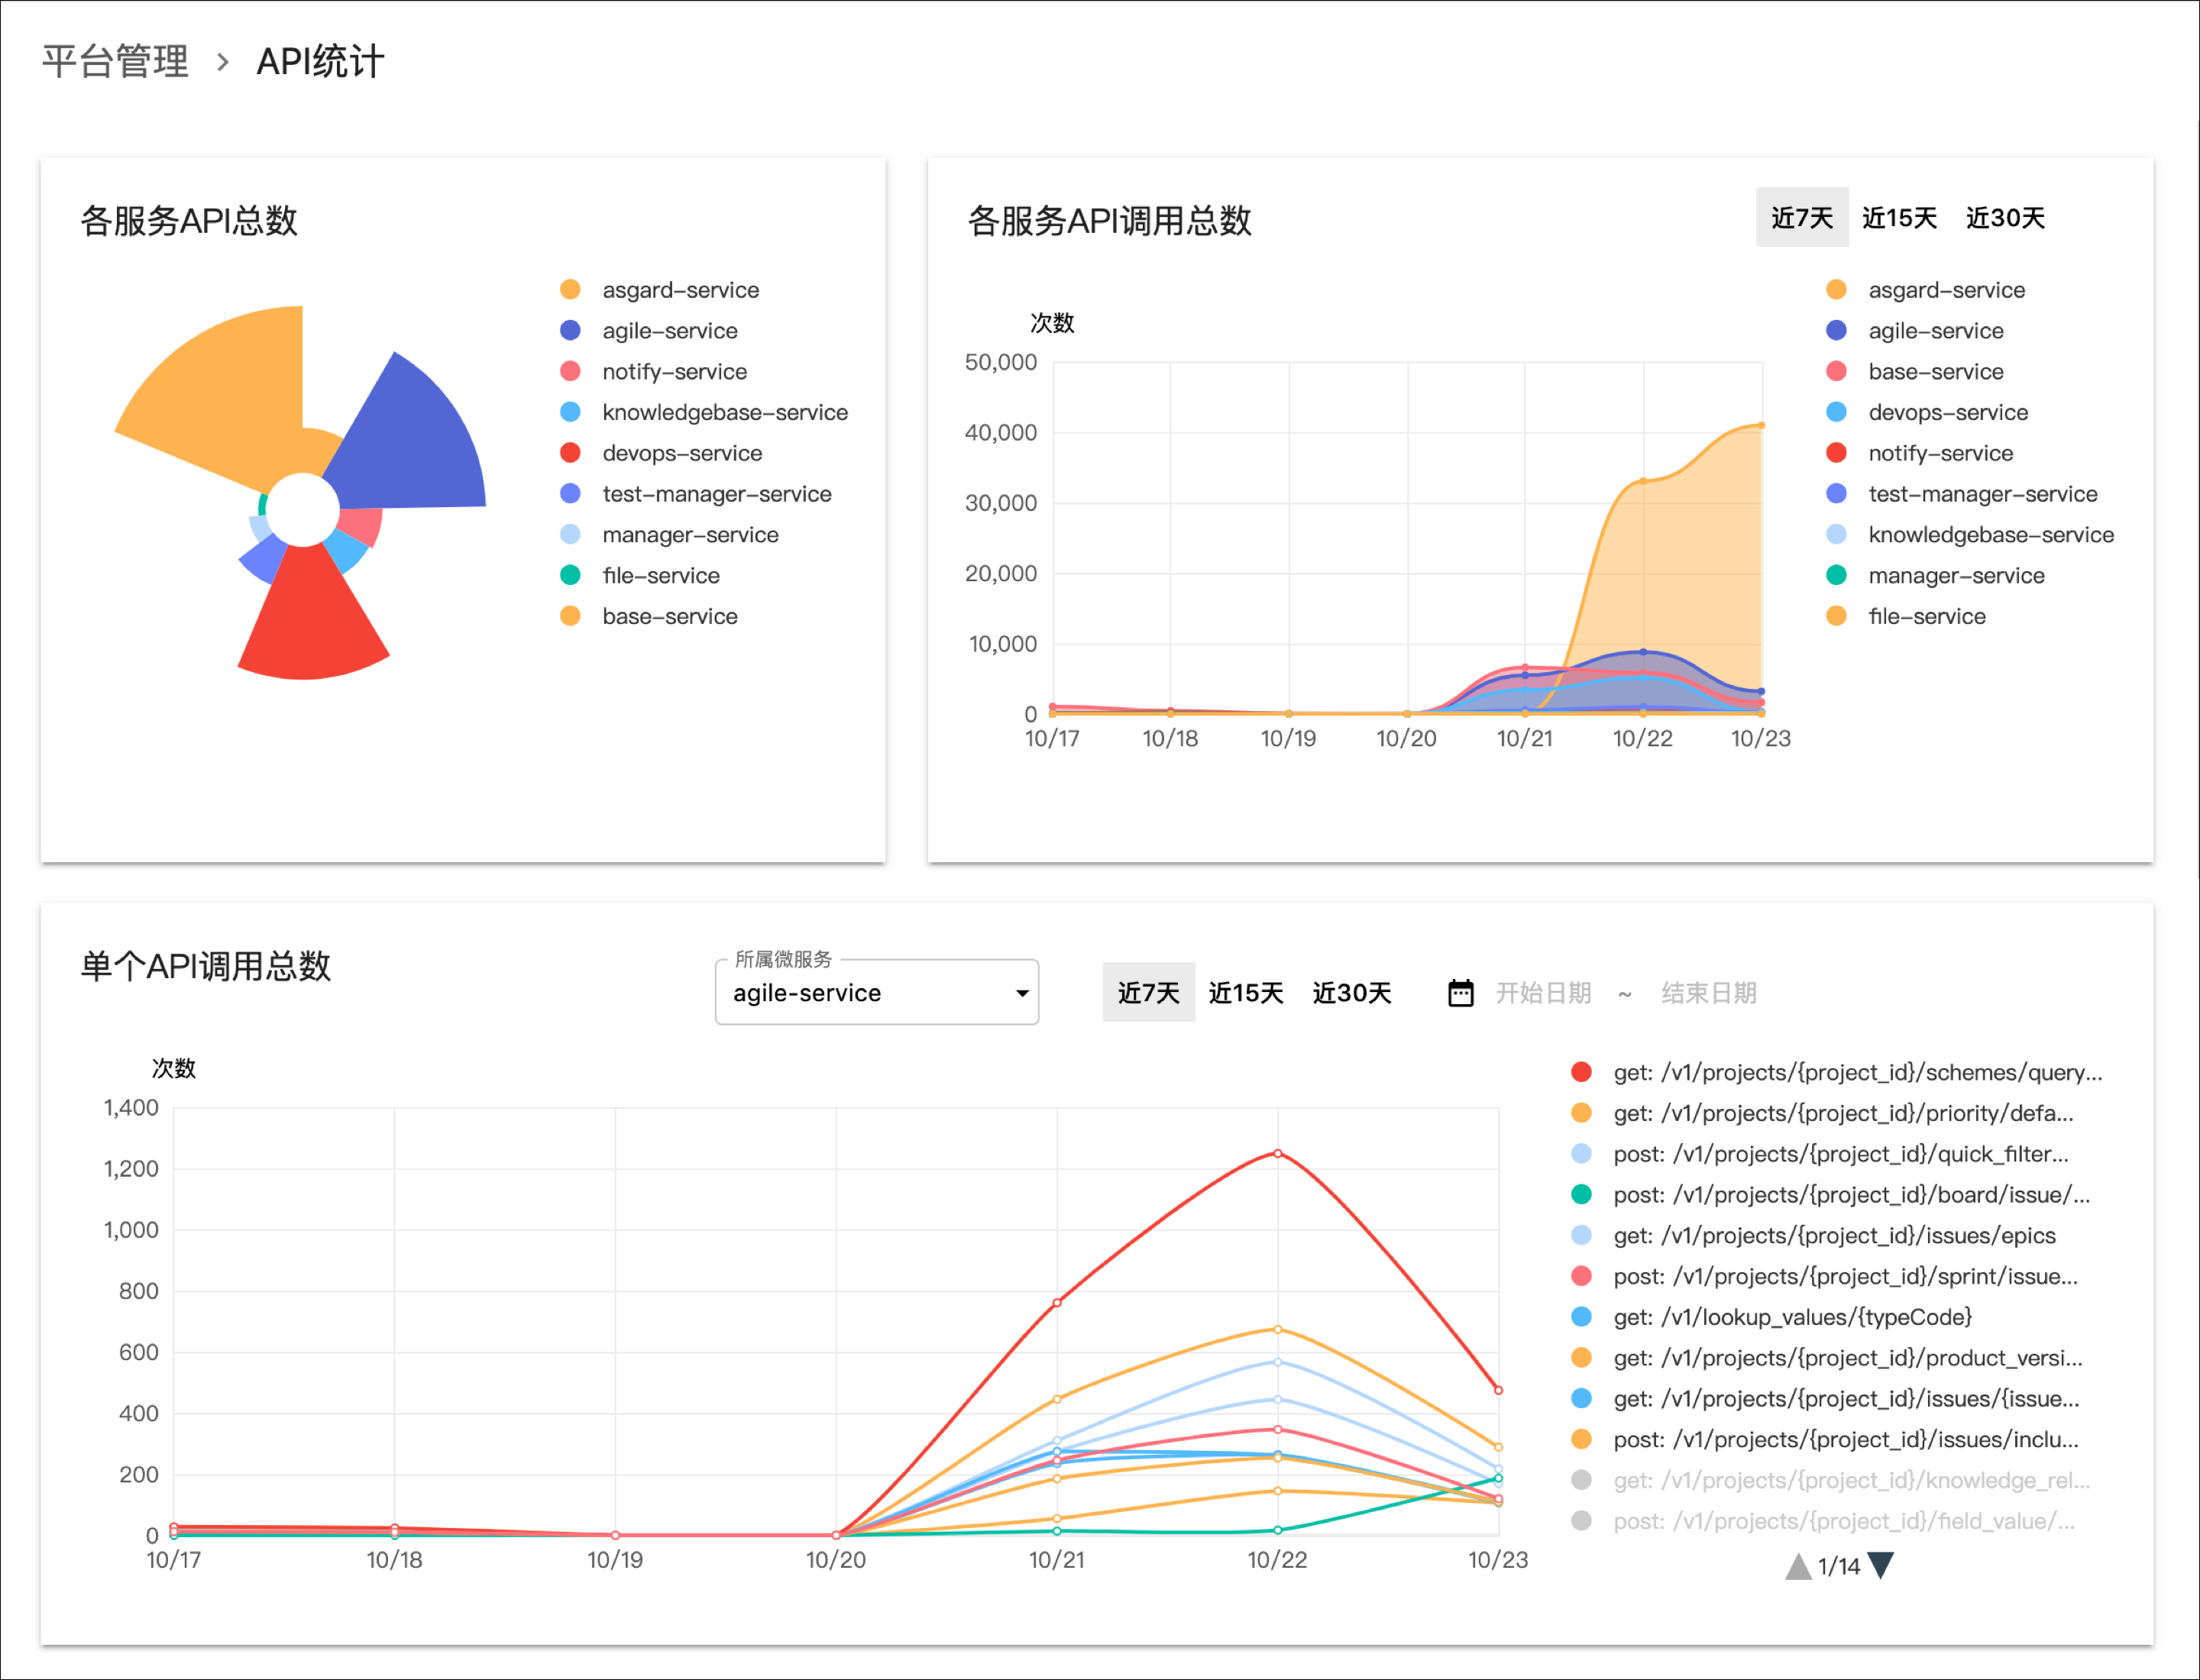Image resolution: width=2200 pixels, height=1680 pixels.
Task: Enable greyed knowledge_rel... legend entry
Action: point(1831,1480)
